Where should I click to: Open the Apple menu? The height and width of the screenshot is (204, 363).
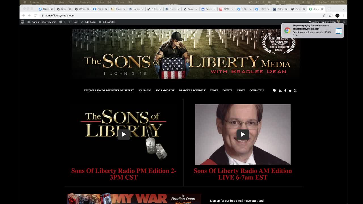coord(24,2)
